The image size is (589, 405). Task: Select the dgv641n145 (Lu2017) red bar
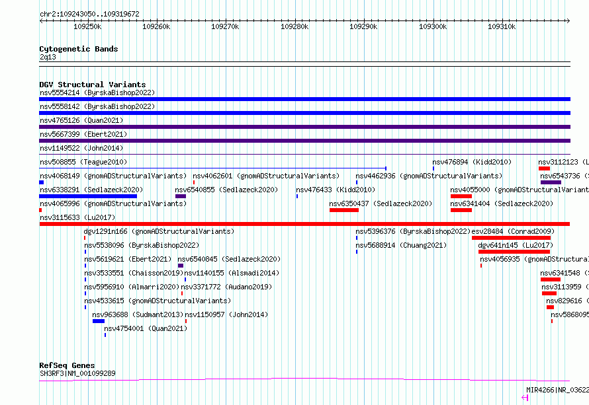tap(514, 252)
